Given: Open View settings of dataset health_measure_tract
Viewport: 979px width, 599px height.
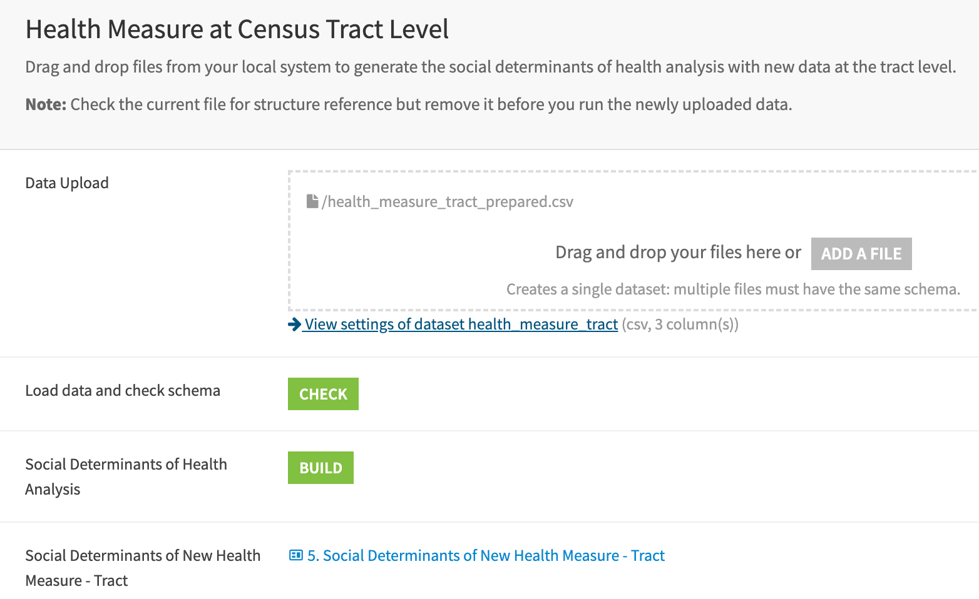Looking at the screenshot, I should click(461, 324).
